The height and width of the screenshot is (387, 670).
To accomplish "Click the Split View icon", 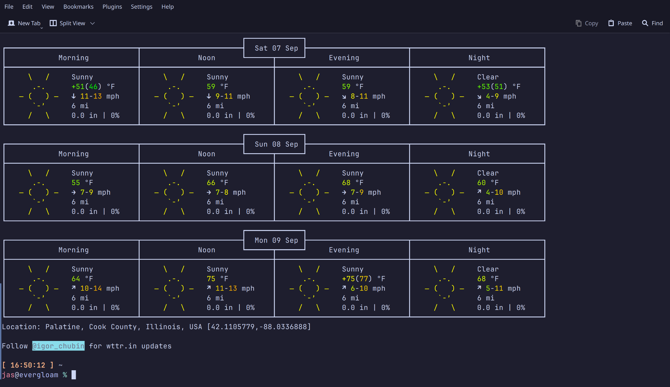I will click(53, 23).
